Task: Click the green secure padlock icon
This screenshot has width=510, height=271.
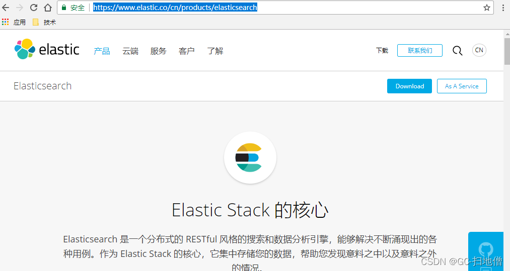Action: pos(64,8)
